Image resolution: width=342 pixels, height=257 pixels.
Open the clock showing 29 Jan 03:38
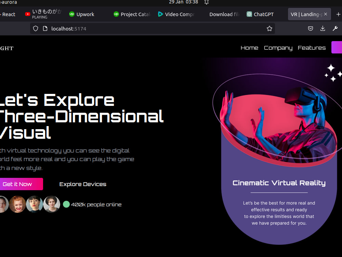(183, 2)
